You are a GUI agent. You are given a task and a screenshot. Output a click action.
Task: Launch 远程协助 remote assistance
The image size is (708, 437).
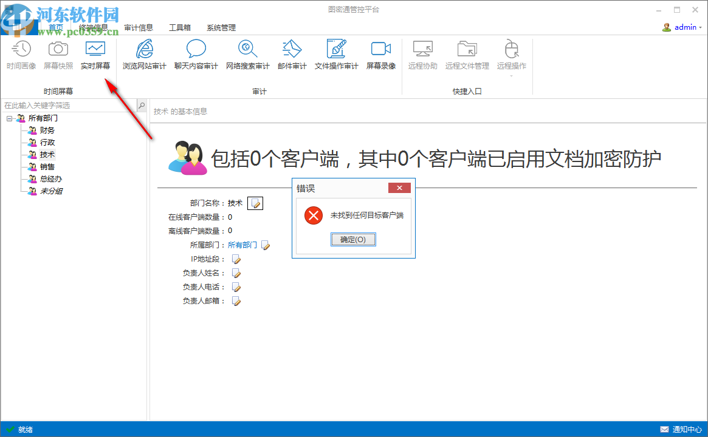pyautogui.click(x=422, y=55)
